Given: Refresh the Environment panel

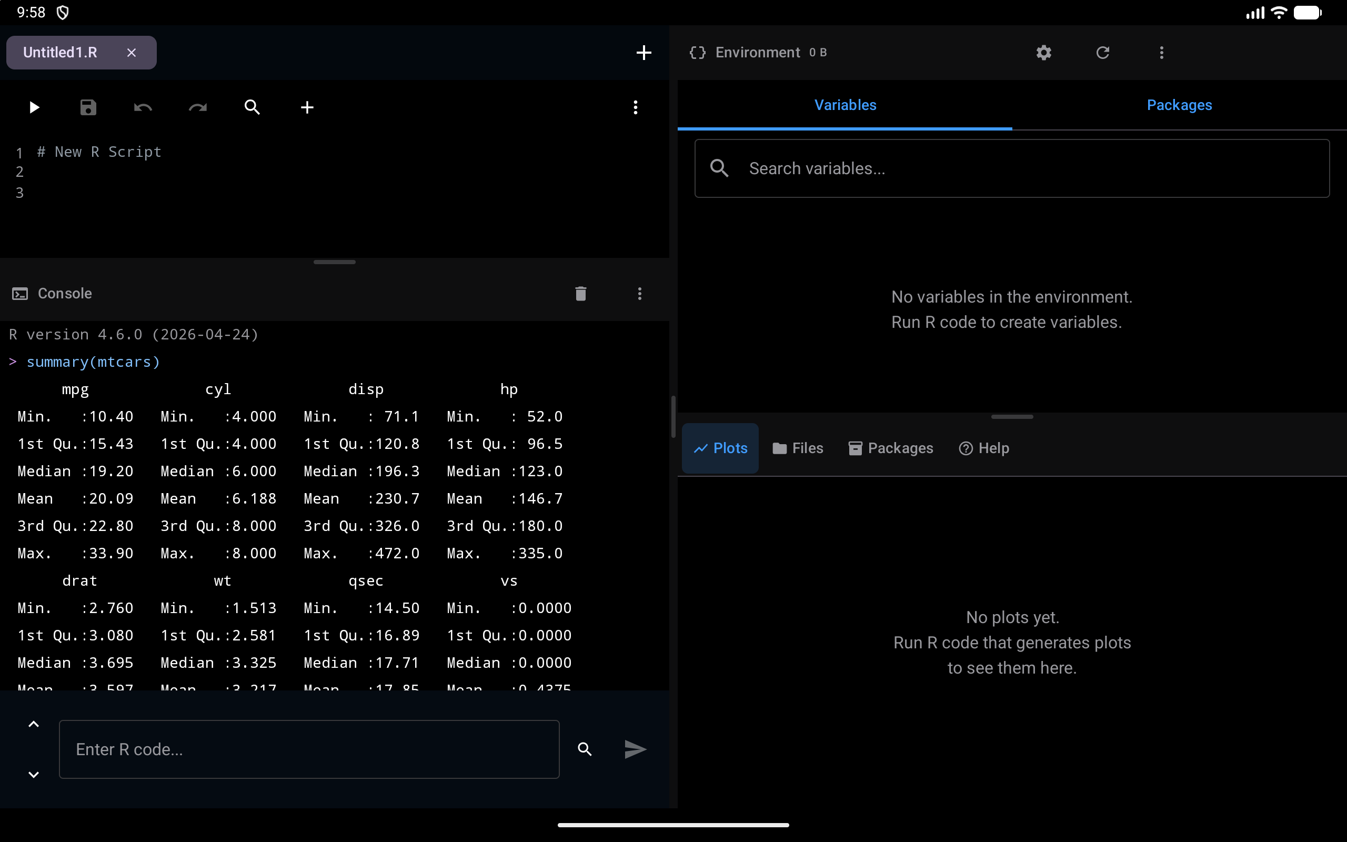Looking at the screenshot, I should point(1103,52).
